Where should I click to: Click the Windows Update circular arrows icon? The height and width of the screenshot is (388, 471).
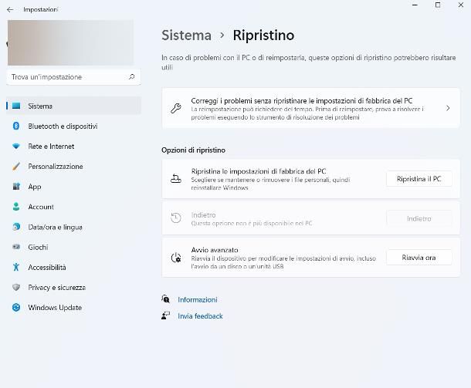click(x=16, y=307)
